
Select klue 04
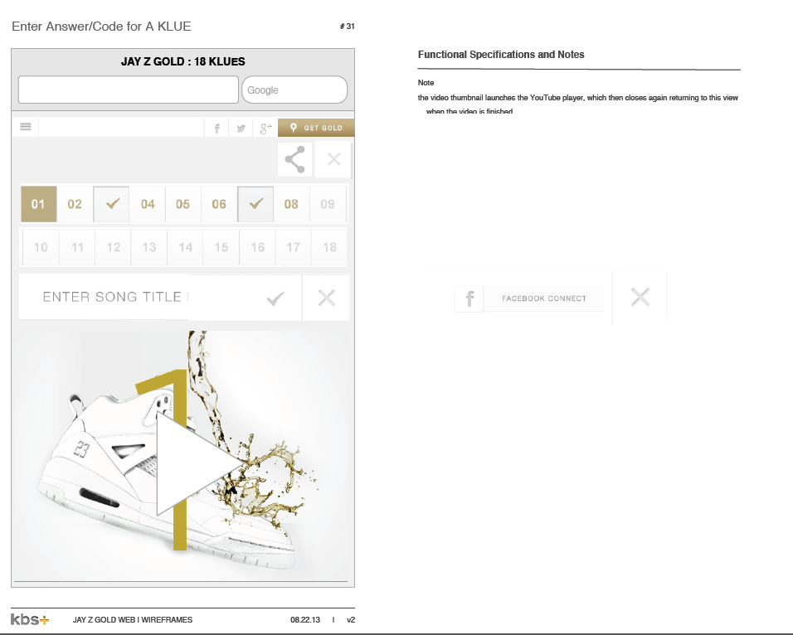click(x=148, y=204)
